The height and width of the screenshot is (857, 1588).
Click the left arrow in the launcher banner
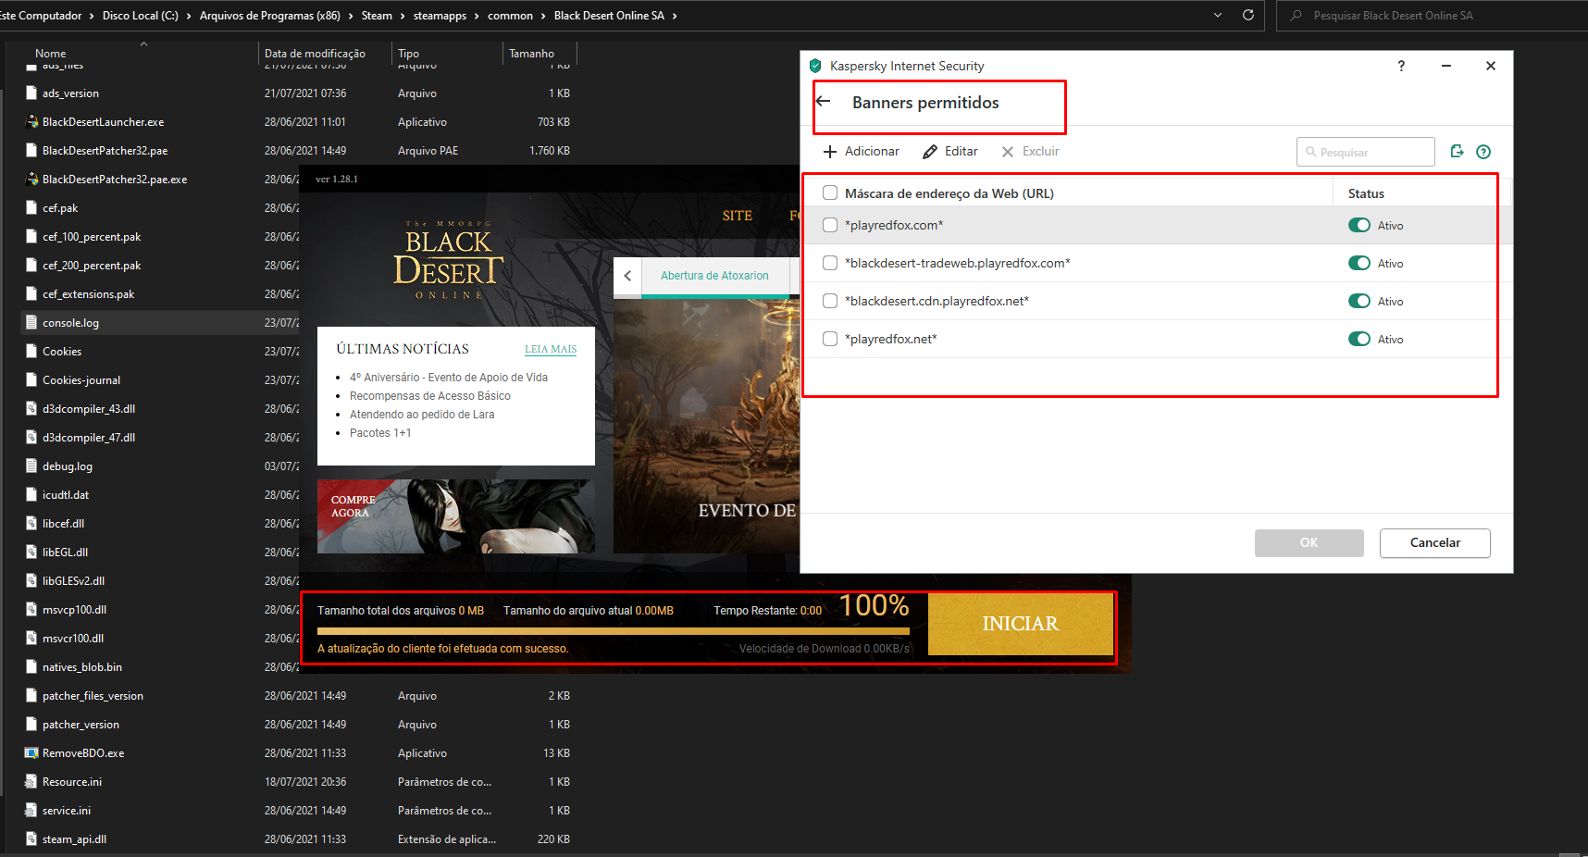point(627,276)
